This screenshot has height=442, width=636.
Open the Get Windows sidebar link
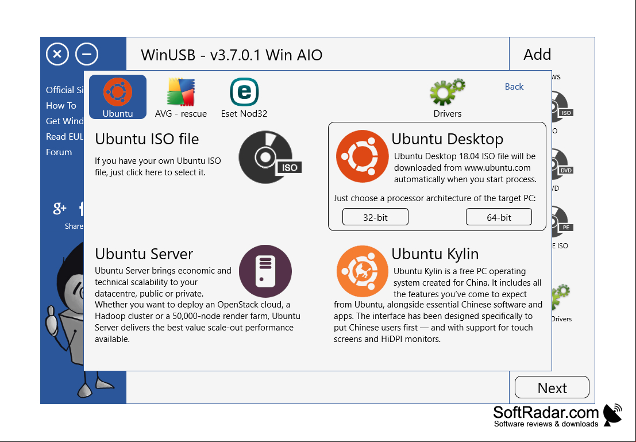(x=65, y=121)
